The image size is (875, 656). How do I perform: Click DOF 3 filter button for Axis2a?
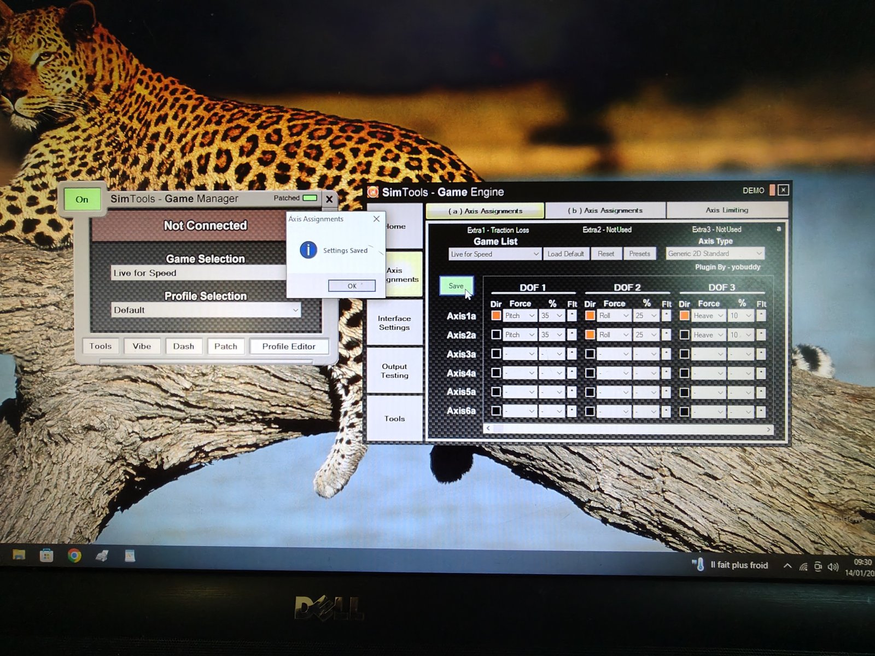pyautogui.click(x=761, y=335)
